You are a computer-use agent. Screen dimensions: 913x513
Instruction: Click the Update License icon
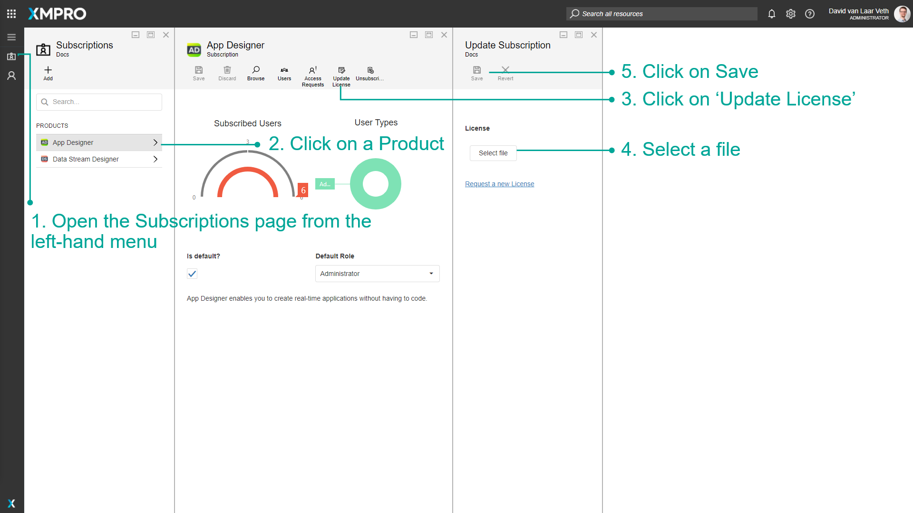tap(341, 70)
